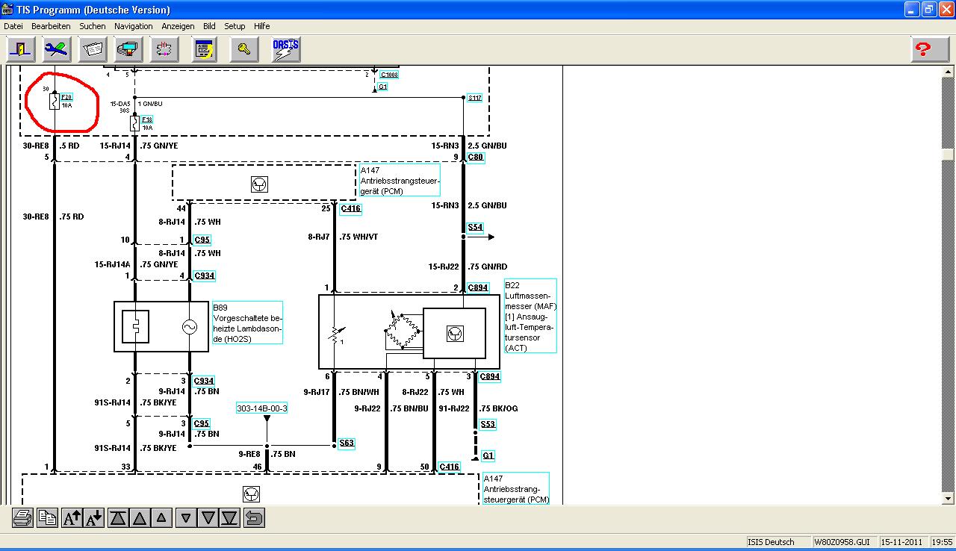This screenshot has width=956, height=551.
Task: Click the copy pages icon in bottom toolbar
Action: [48, 517]
